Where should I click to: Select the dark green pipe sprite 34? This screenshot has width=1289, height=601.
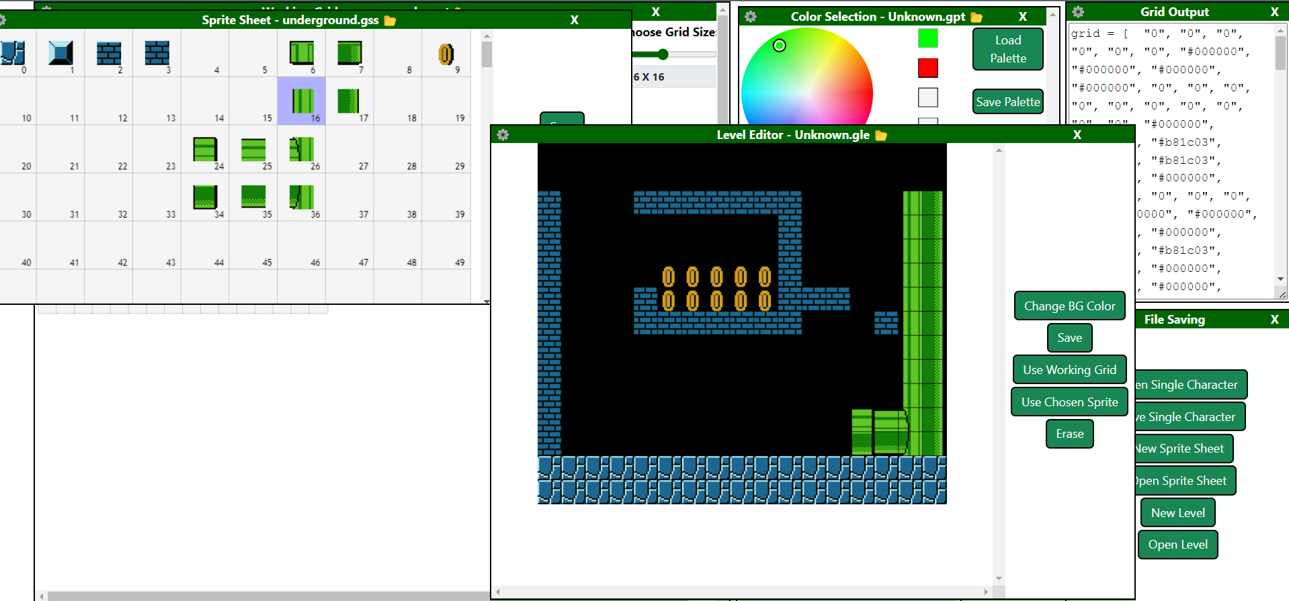[x=205, y=197]
